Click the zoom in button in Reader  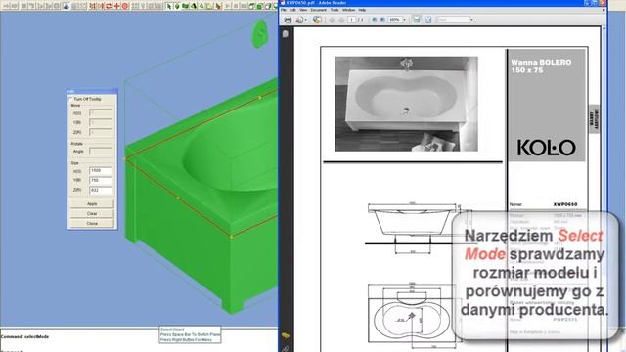click(382, 20)
